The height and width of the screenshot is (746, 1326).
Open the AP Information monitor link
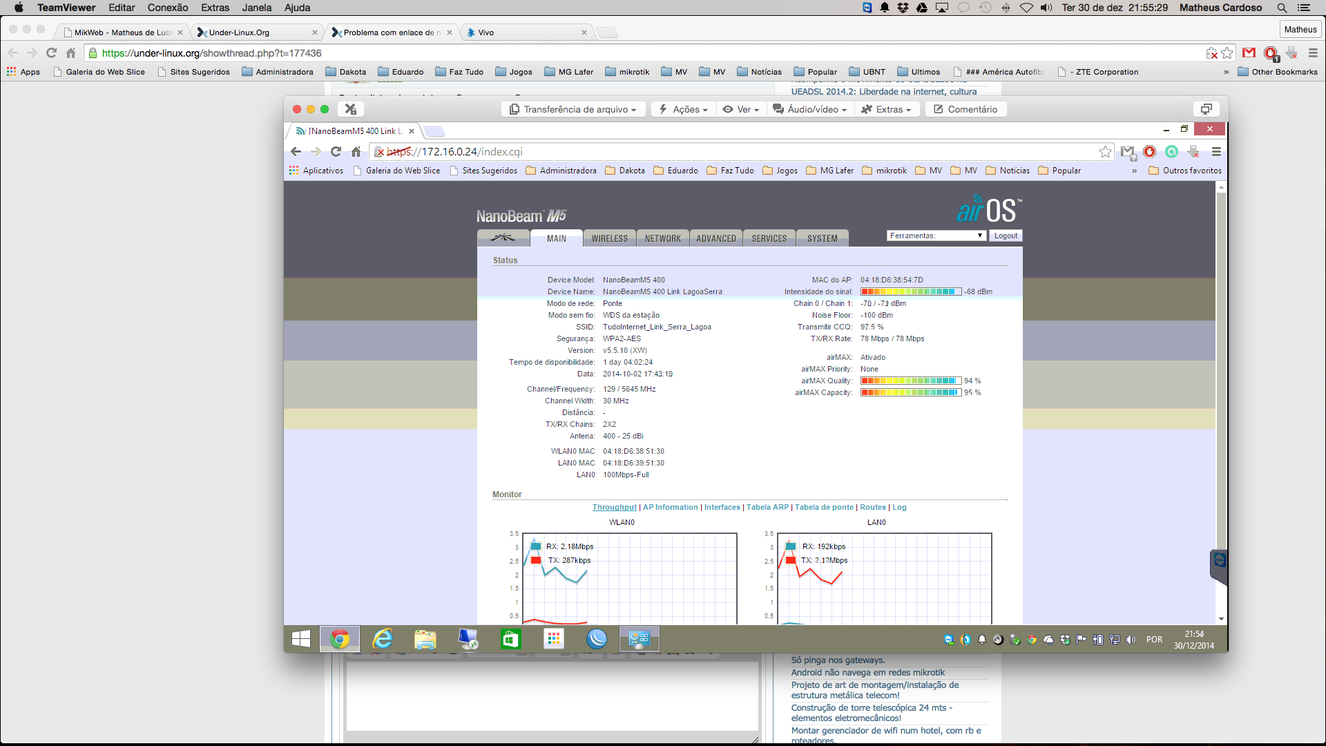(x=670, y=507)
